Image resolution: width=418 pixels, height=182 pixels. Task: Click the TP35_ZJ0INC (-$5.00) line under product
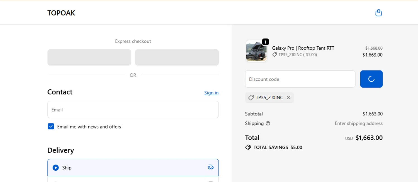298,55
